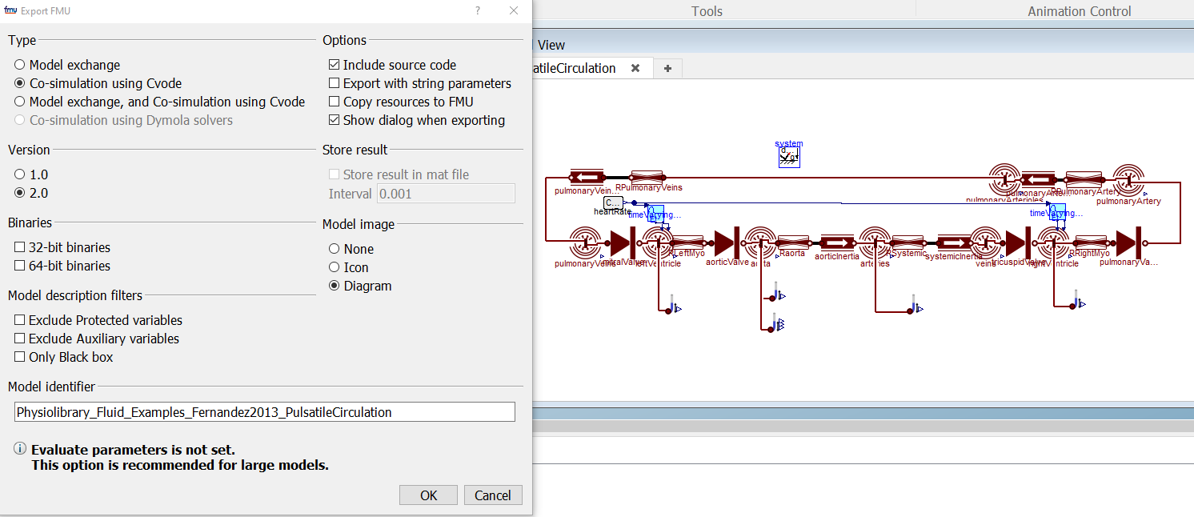Select the aorticValve component in the diagram
The width and height of the screenshot is (1194, 517).
[727, 242]
